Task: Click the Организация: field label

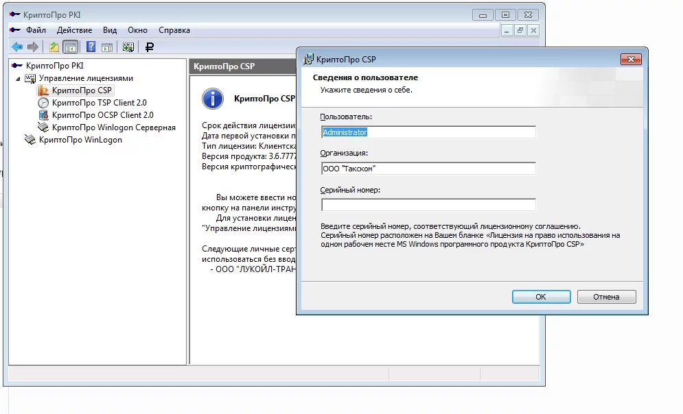Action: point(344,153)
